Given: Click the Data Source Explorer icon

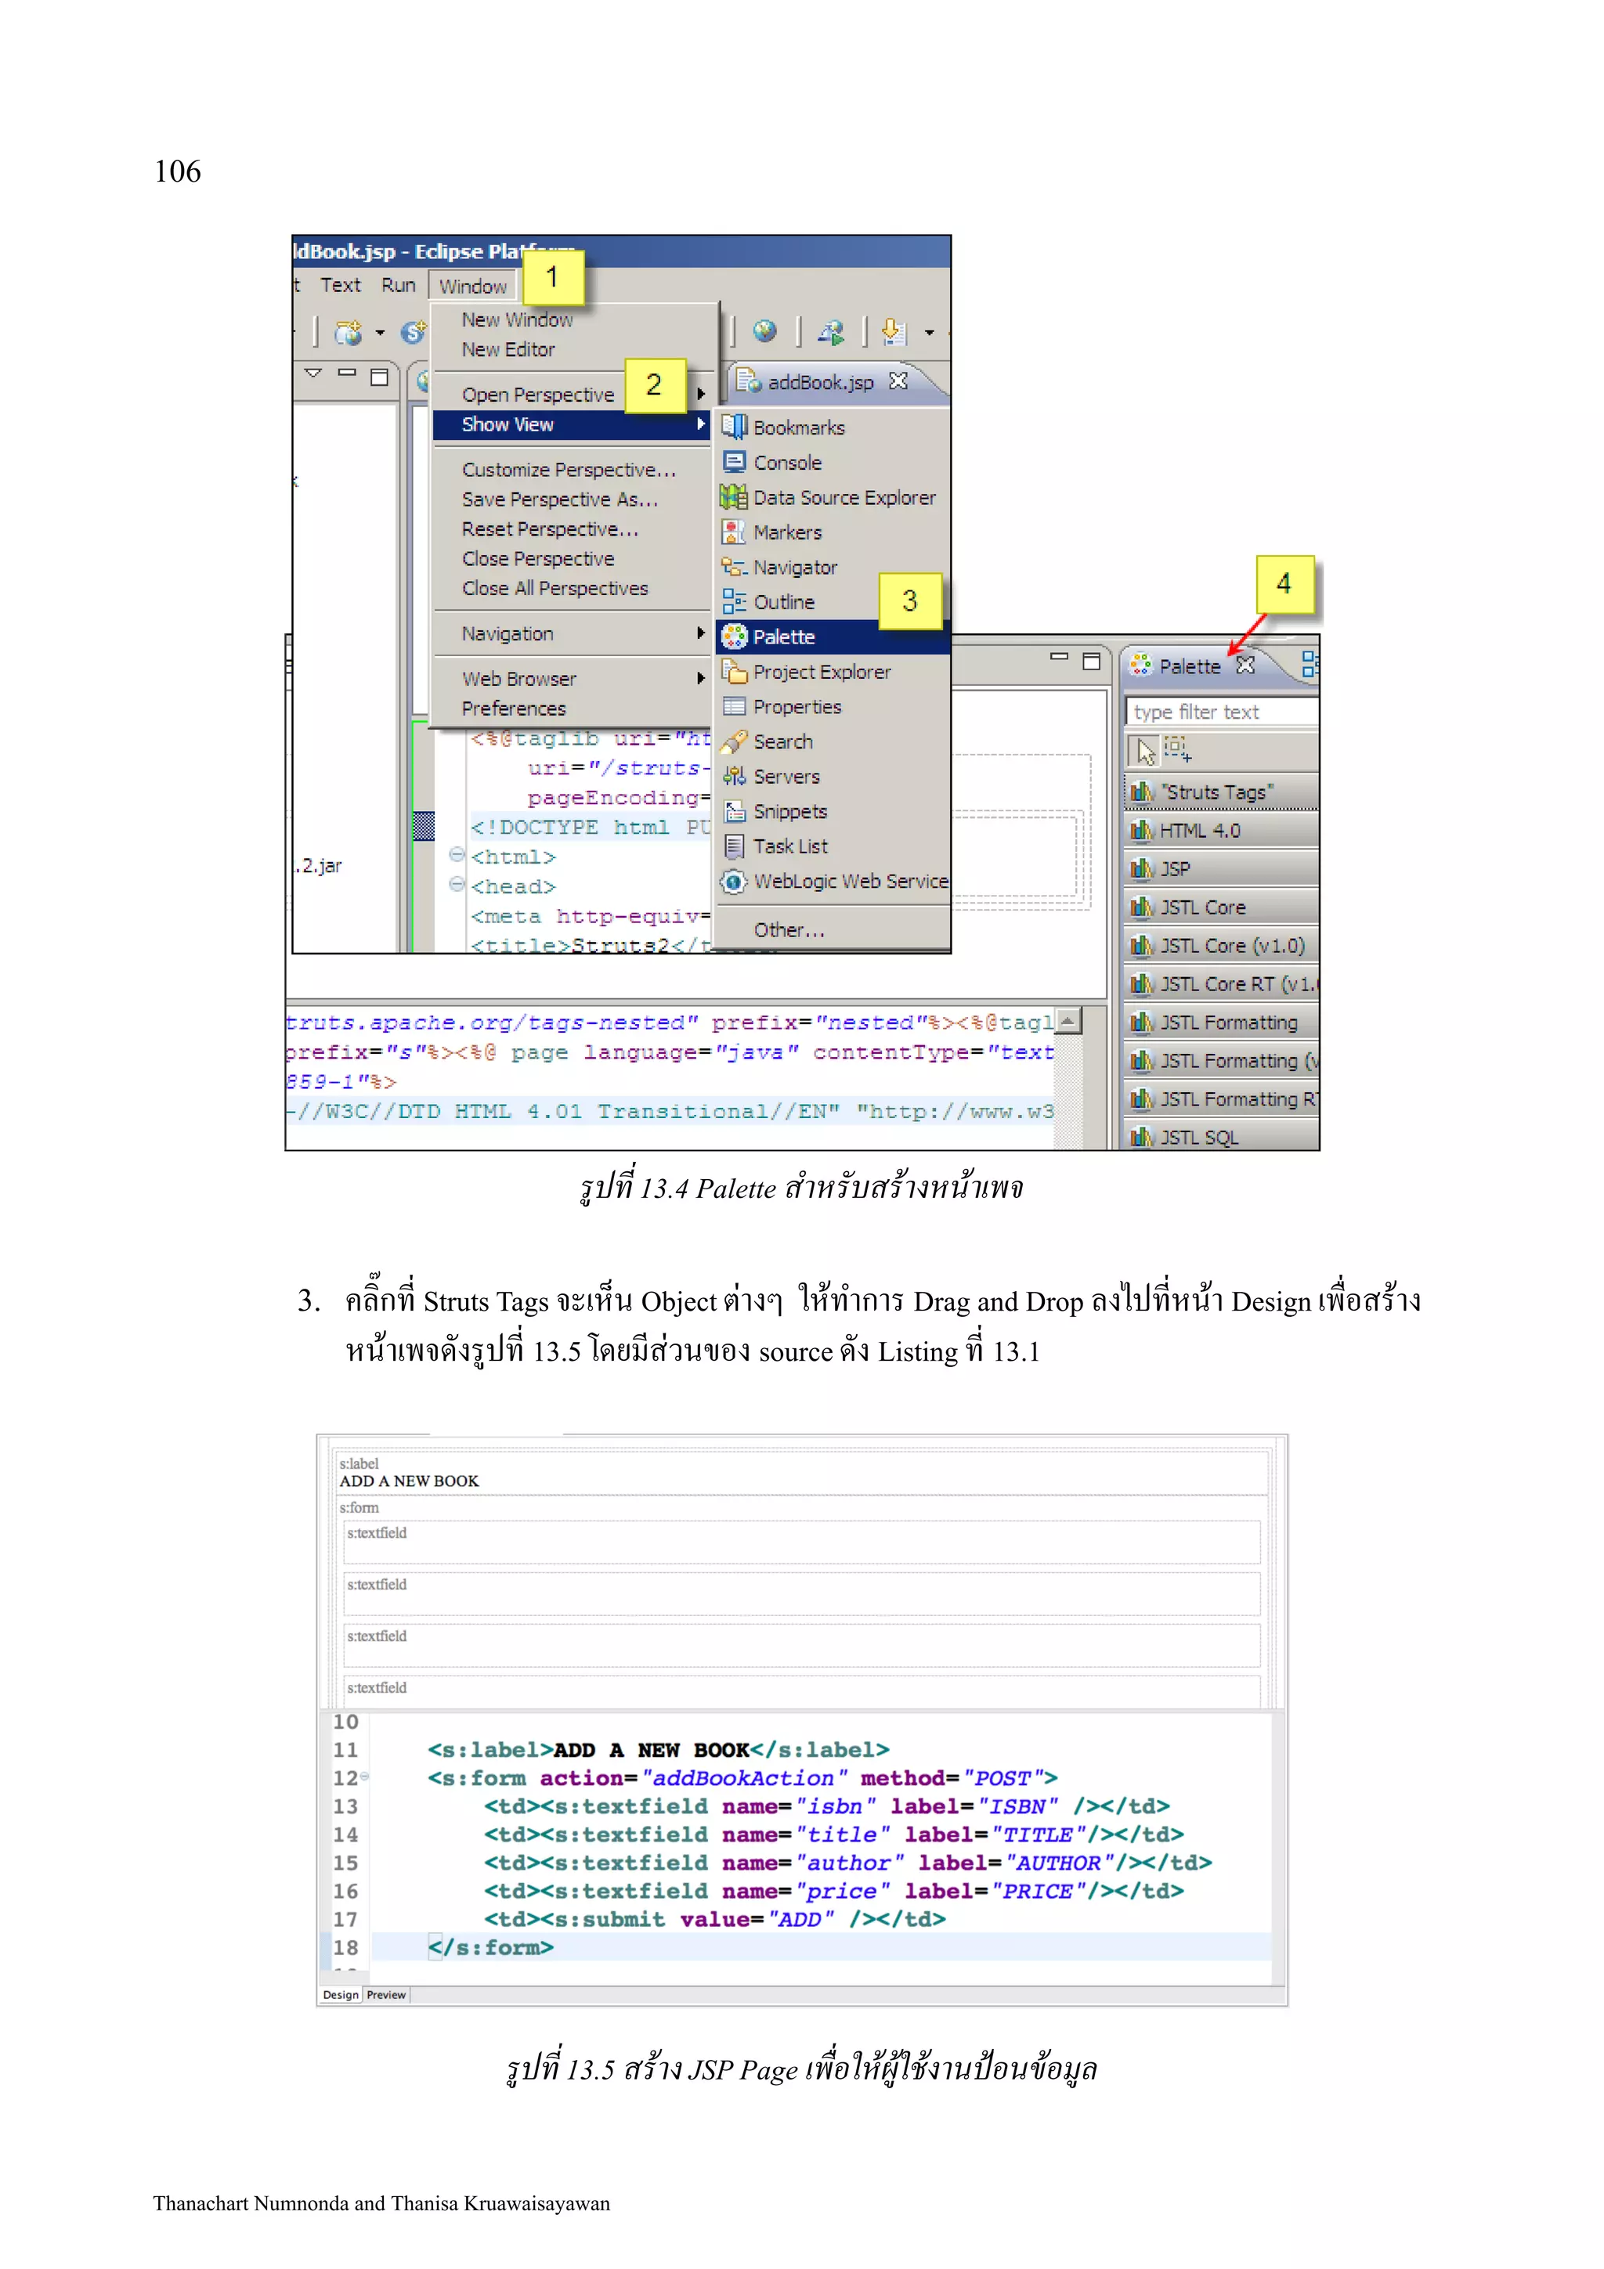Looking at the screenshot, I should 733,497.
